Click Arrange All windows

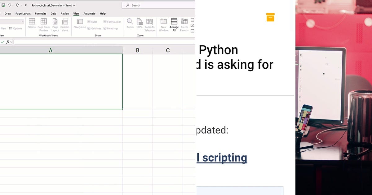click(174, 25)
